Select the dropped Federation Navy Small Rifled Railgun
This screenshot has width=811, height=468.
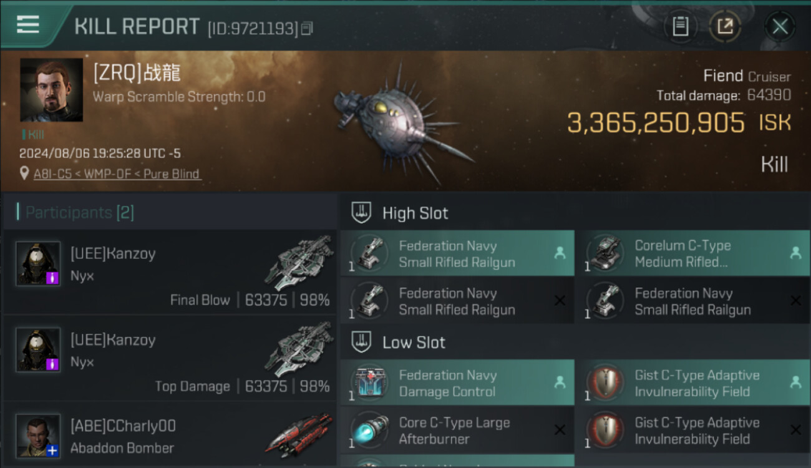[457, 254]
